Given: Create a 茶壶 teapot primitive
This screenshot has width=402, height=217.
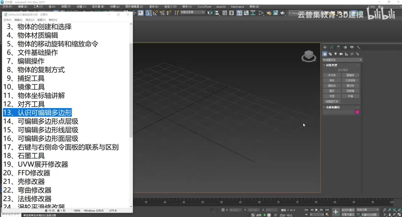Looking at the screenshot, I should tap(332, 96).
